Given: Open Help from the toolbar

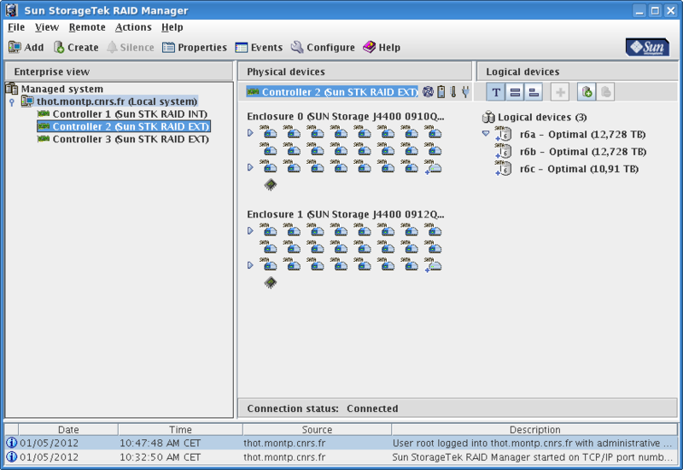Looking at the screenshot, I should [x=382, y=48].
